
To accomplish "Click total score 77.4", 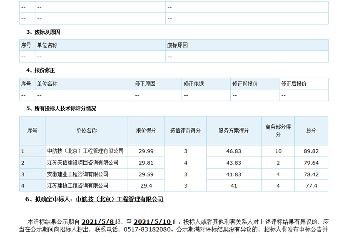I will 311,186.
